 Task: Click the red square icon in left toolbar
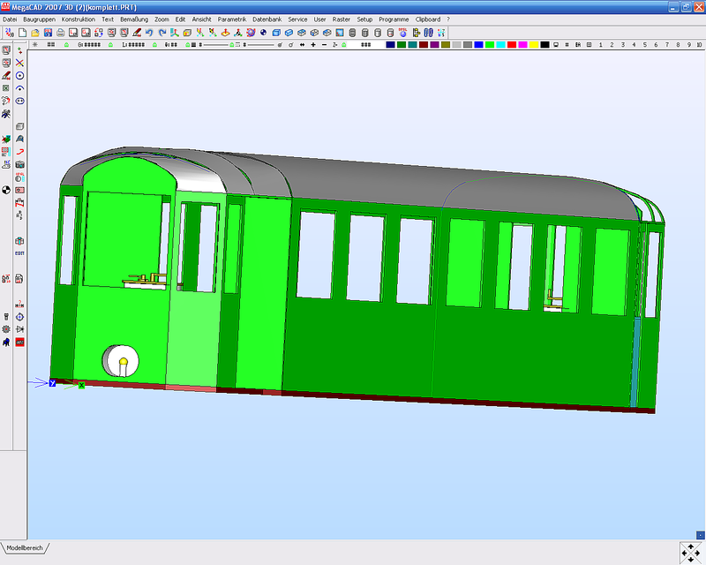click(x=19, y=343)
